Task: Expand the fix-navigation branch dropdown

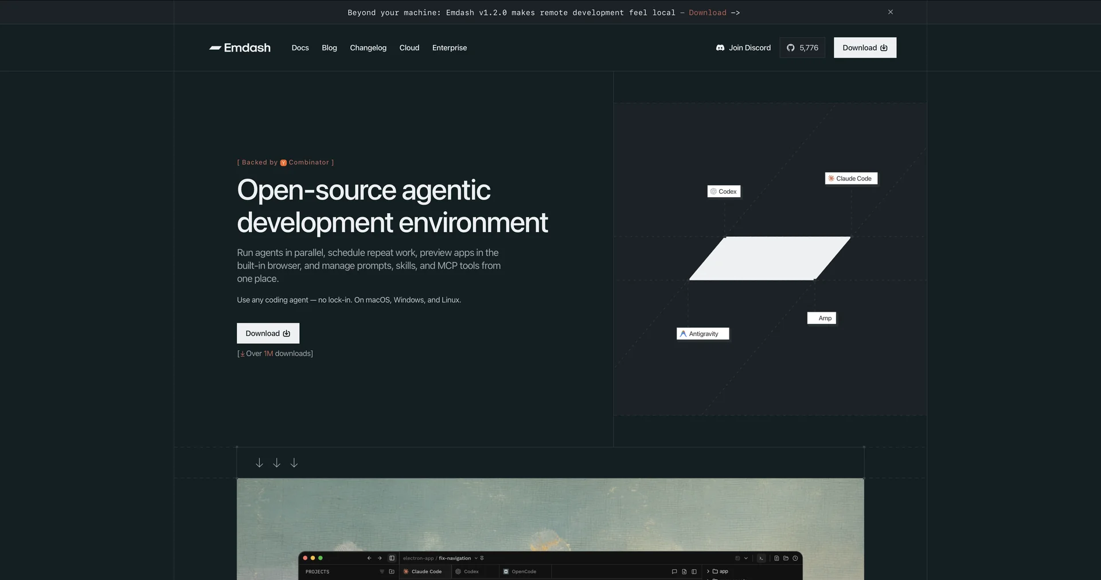Action: 476,558
